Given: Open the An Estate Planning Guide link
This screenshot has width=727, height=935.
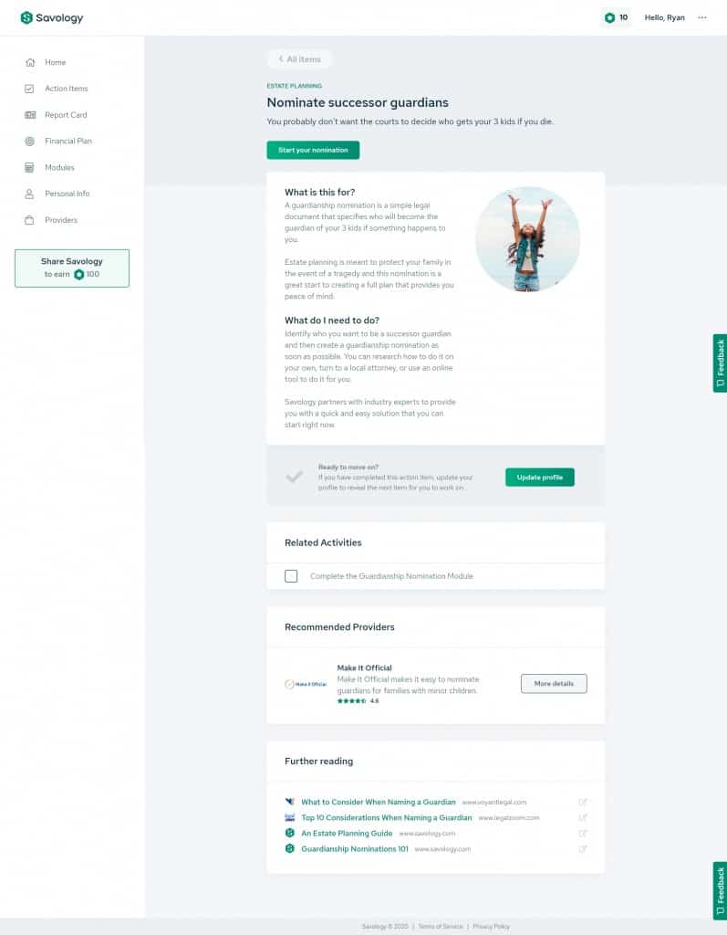Looking at the screenshot, I should tap(347, 833).
